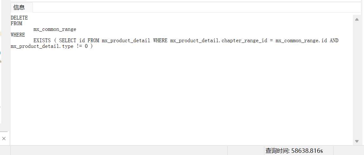Click empty message area below the SQL
The width and height of the screenshot is (364, 155).
(180, 95)
